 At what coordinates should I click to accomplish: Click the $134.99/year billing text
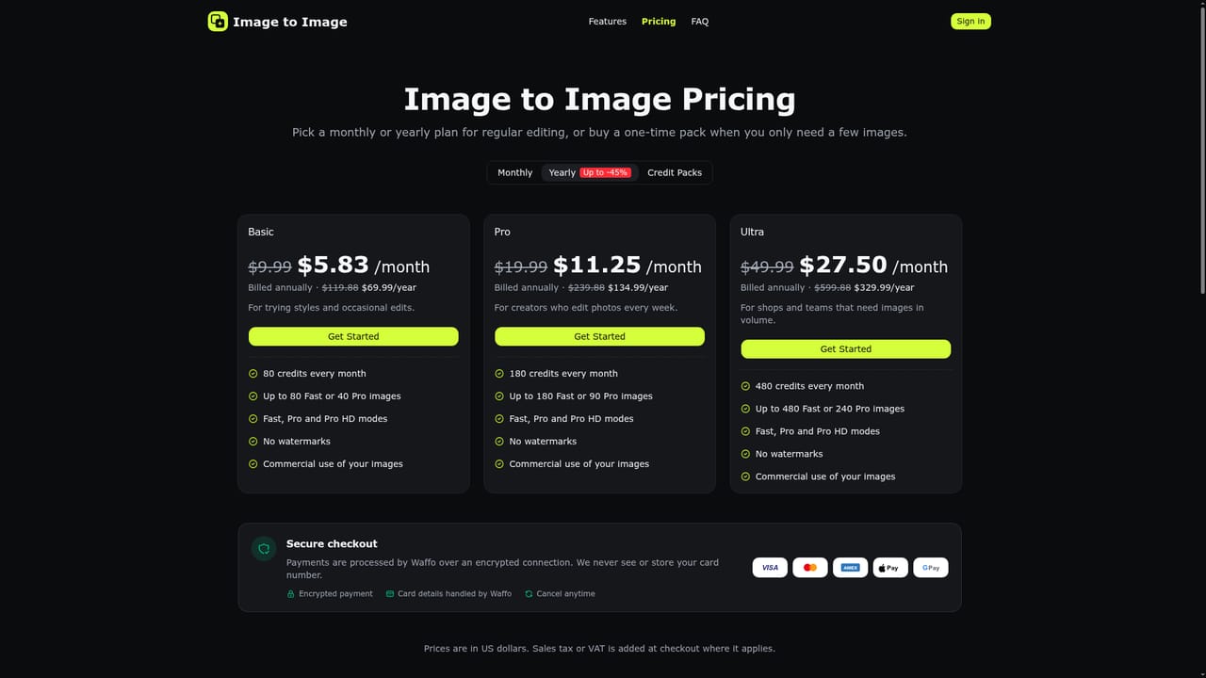click(x=638, y=288)
